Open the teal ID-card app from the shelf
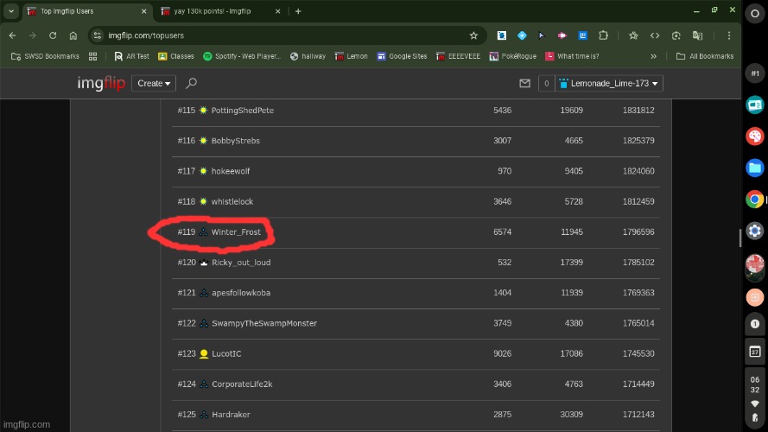768x432 pixels. pyautogui.click(x=755, y=105)
